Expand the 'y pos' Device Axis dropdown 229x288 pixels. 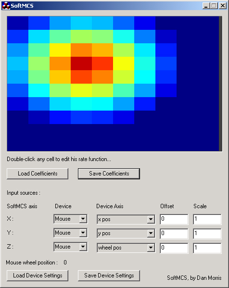(151, 233)
